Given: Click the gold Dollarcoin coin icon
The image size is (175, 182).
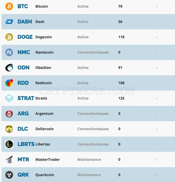Looking at the screenshot, I should click(x=9, y=129).
